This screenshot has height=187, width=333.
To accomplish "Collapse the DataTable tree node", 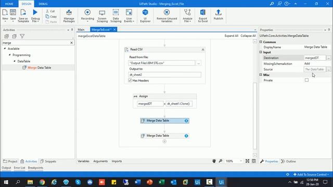I will coord(15,61).
